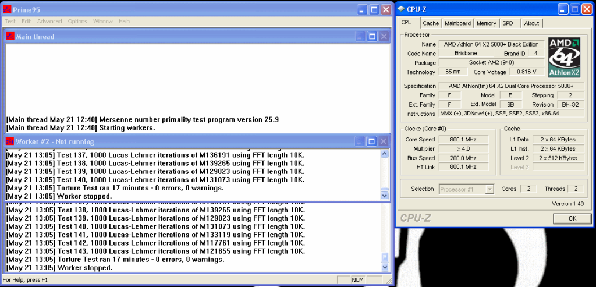Viewport: 596px width, 287px height.
Task: Click the HT Link value field
Action: [x=464, y=166]
